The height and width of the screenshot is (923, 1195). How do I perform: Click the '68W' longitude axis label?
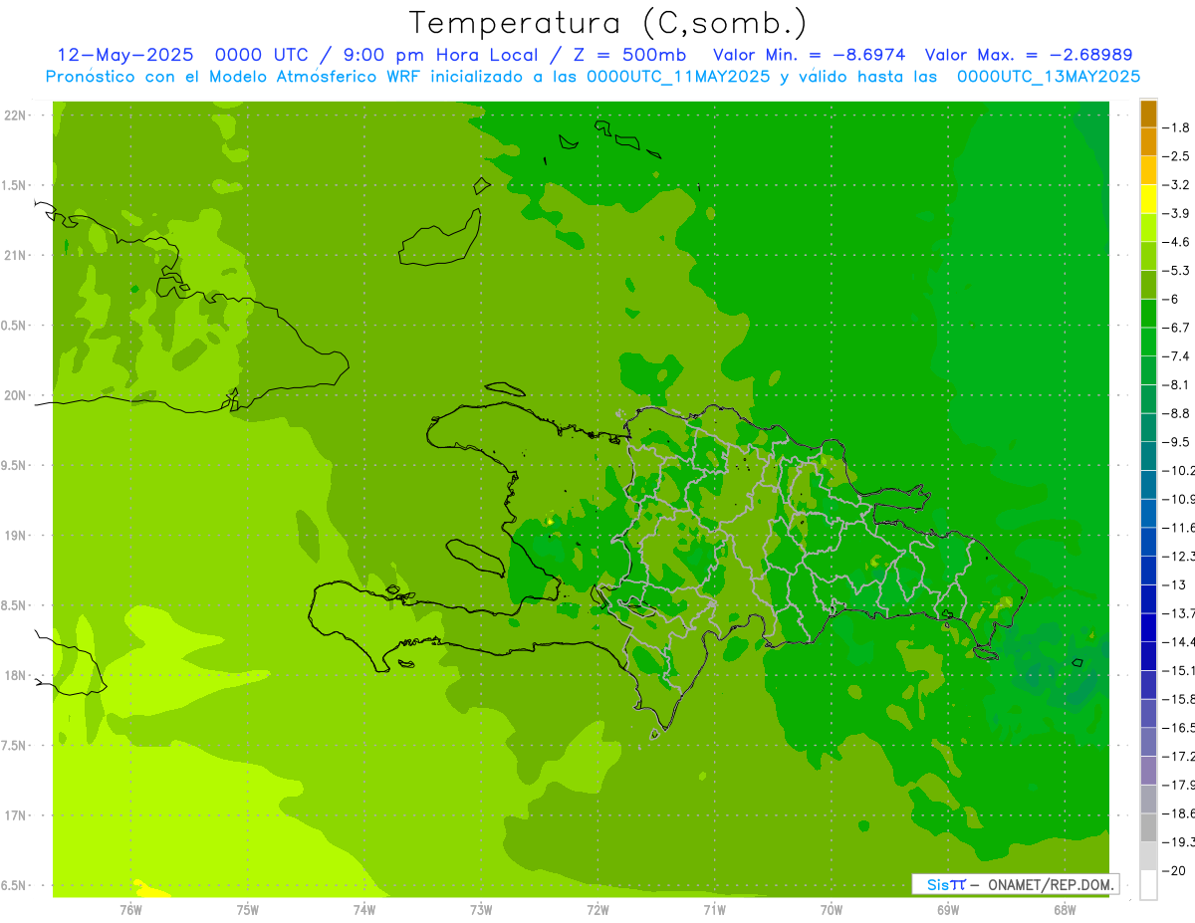(1065, 909)
